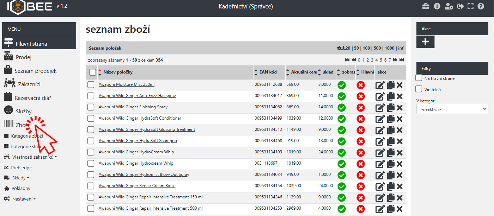The width and height of the screenshot is (494, 216).
Task: Check the select-all checkbox in header
Action: 93,72
